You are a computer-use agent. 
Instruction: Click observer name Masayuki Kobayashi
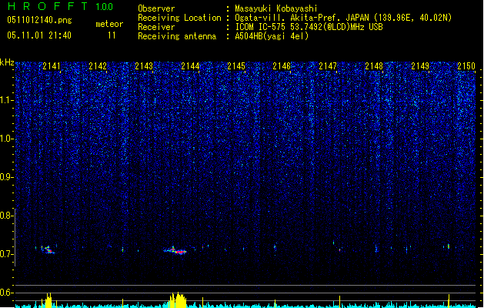pyautogui.click(x=276, y=8)
